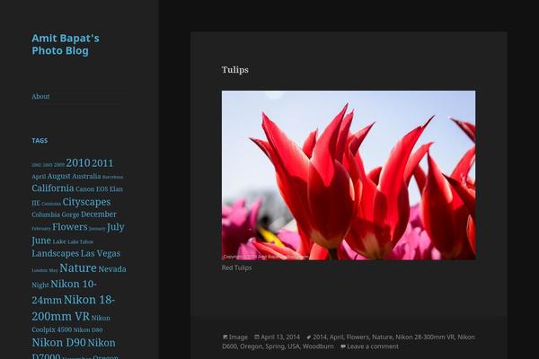Click the Red Tulips image caption
539x359 pixels.
237,268
